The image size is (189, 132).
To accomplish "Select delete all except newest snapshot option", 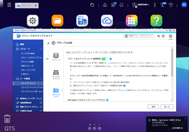I will point(71,86).
